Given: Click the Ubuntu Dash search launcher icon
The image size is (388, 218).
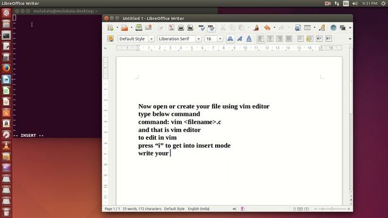Looking at the screenshot, I should click(6, 13).
